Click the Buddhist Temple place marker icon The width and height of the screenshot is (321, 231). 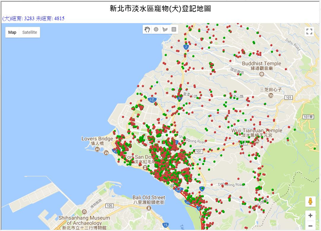261,74
